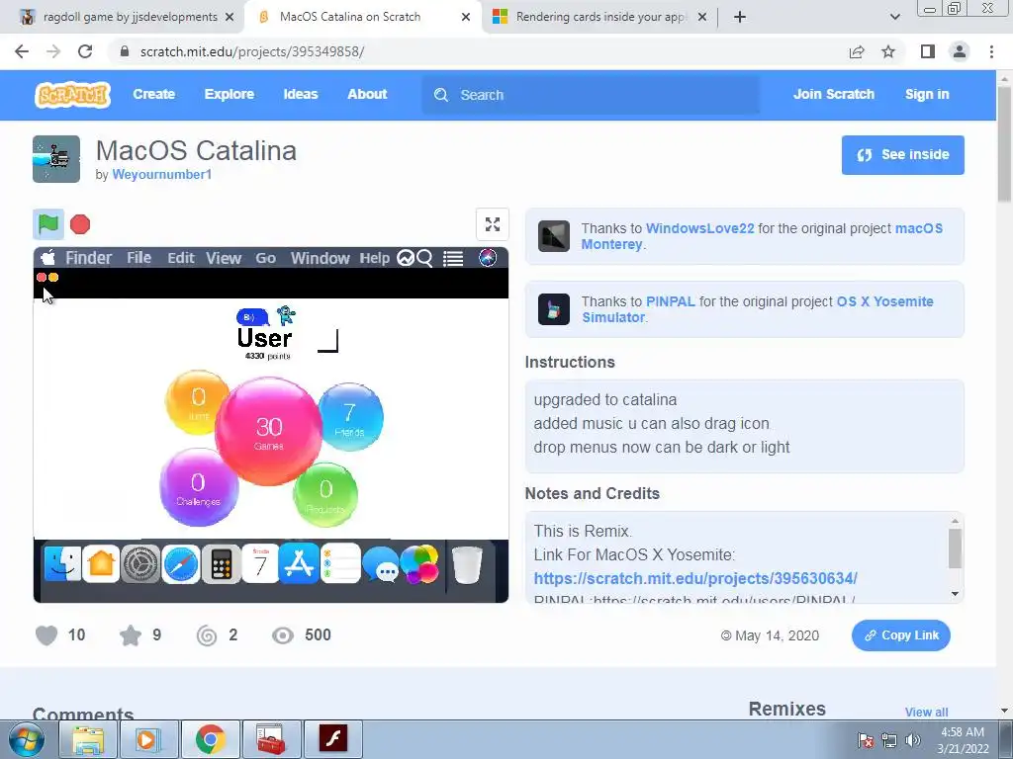Open Messages chat bubble icon in dock
1013x759 pixels.
pyautogui.click(x=381, y=565)
